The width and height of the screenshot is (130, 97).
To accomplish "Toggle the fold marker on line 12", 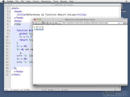I will [x=10, y=43].
